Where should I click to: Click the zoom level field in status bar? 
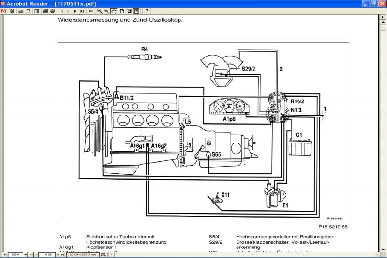tap(15, 254)
